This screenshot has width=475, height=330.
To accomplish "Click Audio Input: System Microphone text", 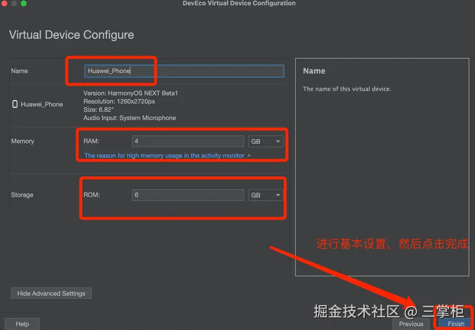I will point(130,118).
